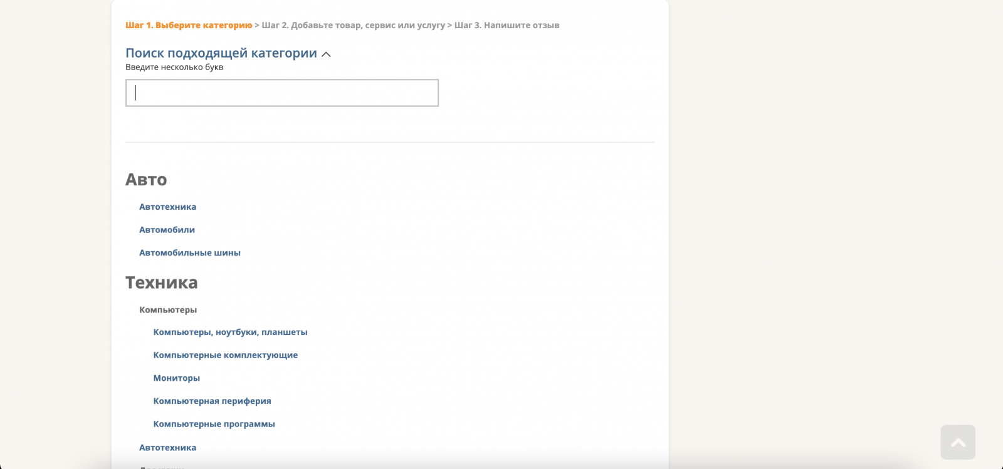The image size is (1003, 469).
Task: Choose "Компьютерные комплектующие" category
Action: coord(225,355)
